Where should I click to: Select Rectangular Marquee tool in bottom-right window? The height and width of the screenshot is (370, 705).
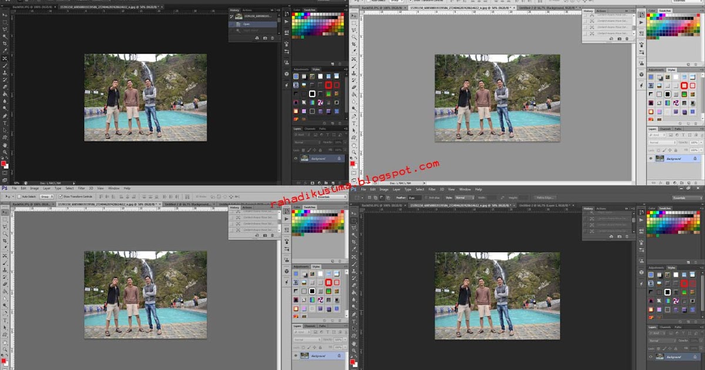pos(354,221)
